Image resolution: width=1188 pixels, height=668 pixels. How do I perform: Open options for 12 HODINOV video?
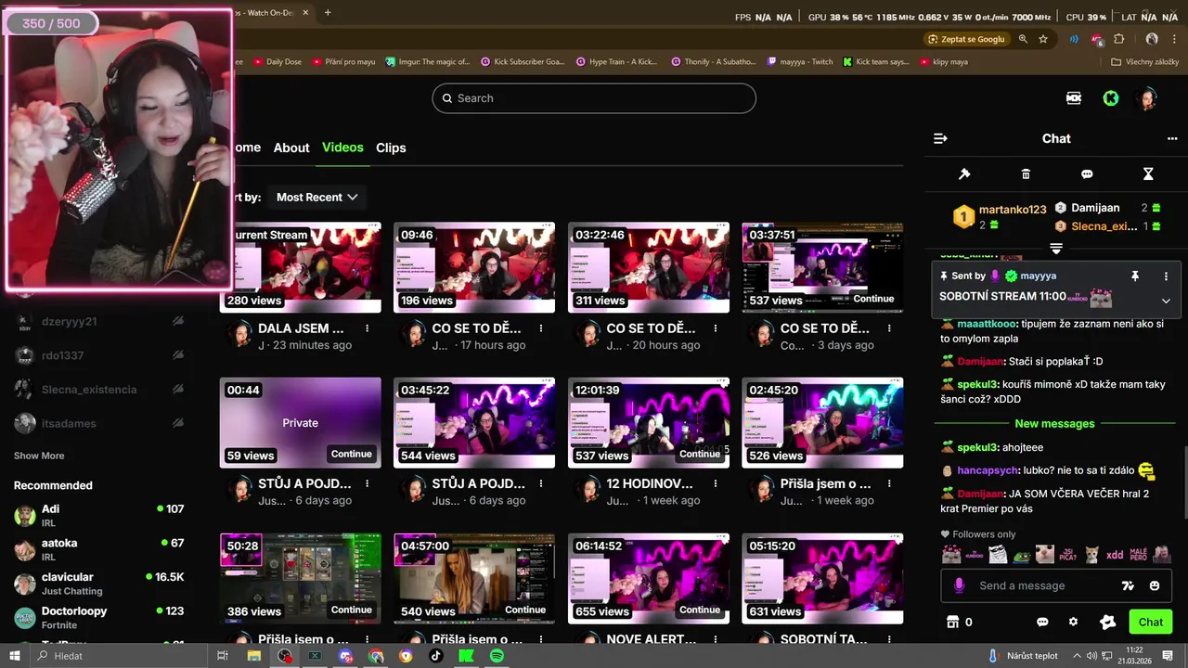pyautogui.click(x=716, y=483)
